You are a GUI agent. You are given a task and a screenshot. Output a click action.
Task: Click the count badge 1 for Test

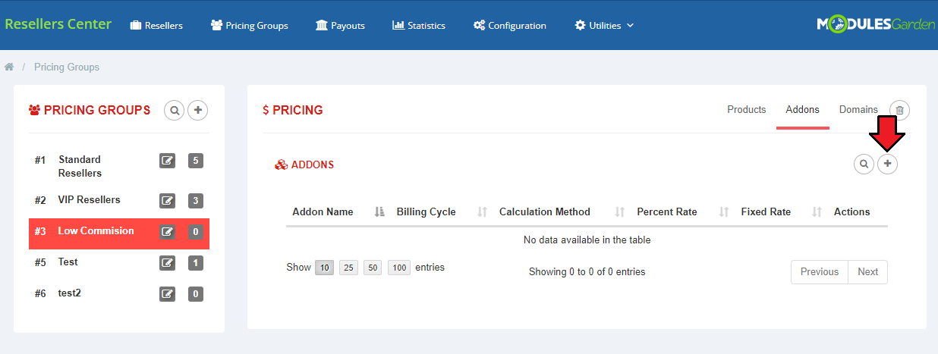(x=196, y=263)
